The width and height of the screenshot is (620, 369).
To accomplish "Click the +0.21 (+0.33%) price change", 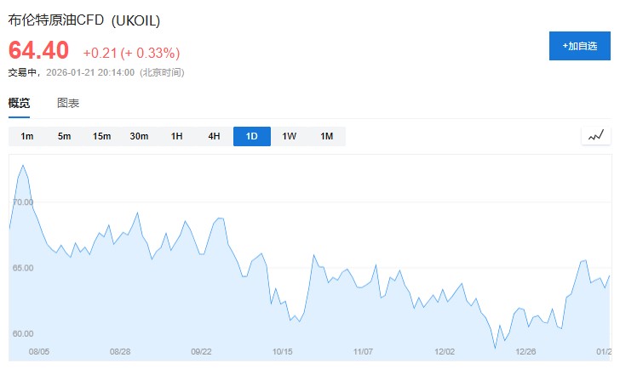I will [130, 53].
